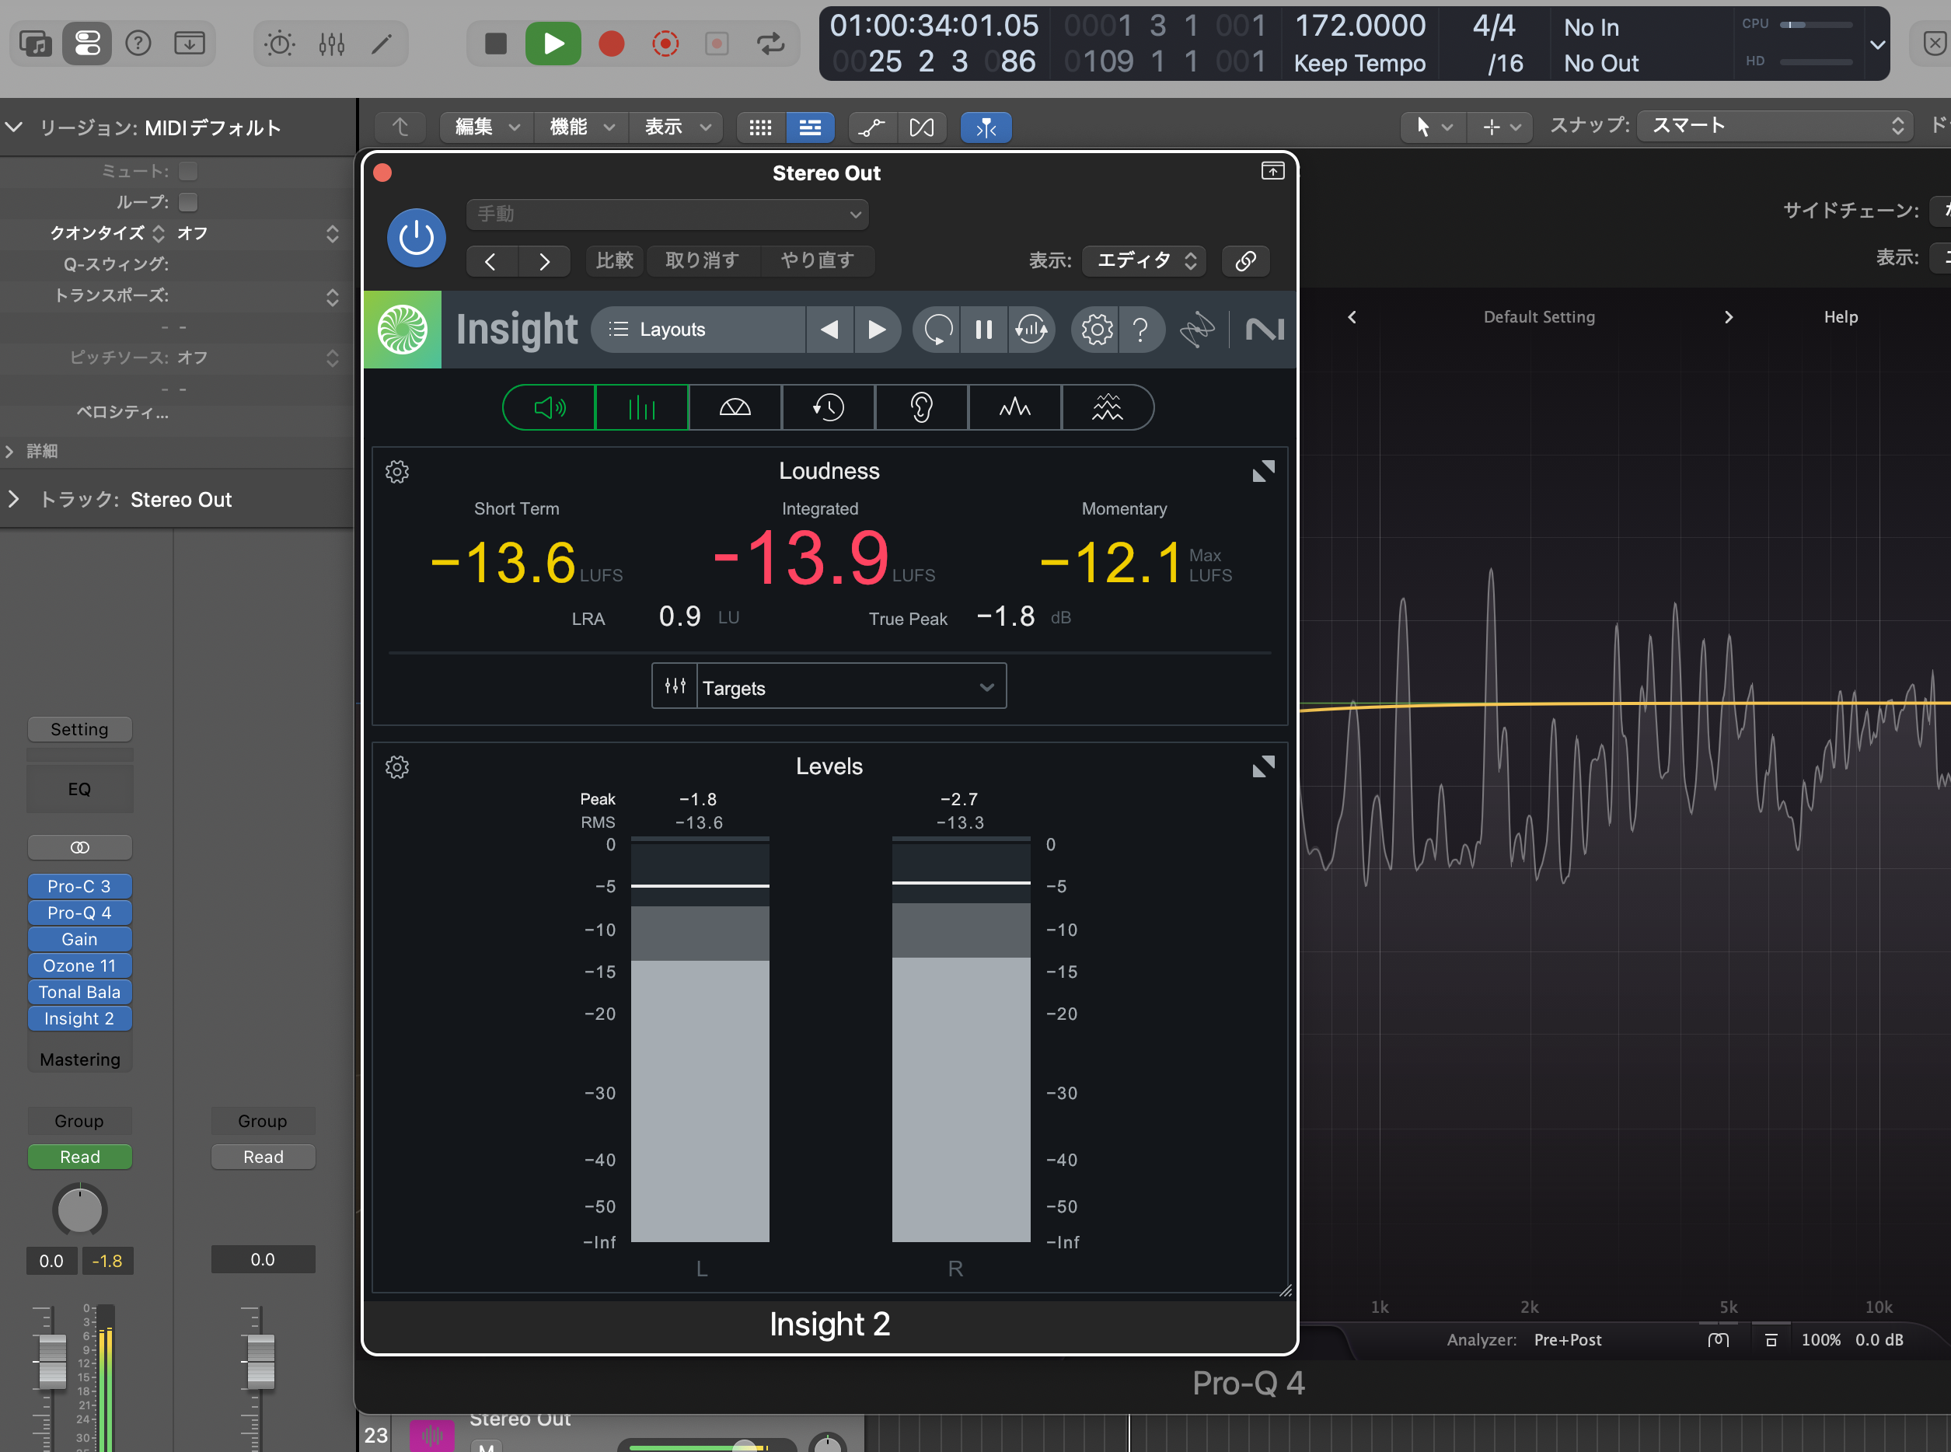Open the Library icon in the control bar
Screen dimensions: 1951x1452
[x=36, y=43]
